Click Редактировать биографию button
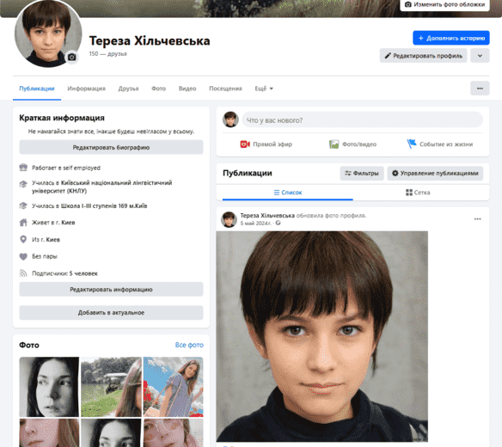 coord(111,147)
